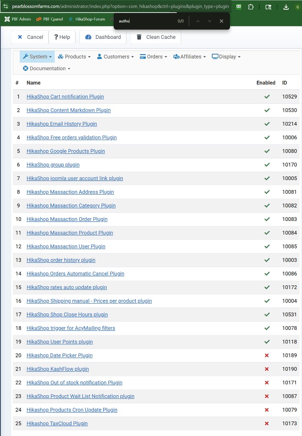The image size is (302, 436).
Task: Disable HikaShop User Points plugin
Action: [x=267, y=342]
